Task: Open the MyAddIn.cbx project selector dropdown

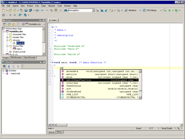Action: tap(44, 24)
